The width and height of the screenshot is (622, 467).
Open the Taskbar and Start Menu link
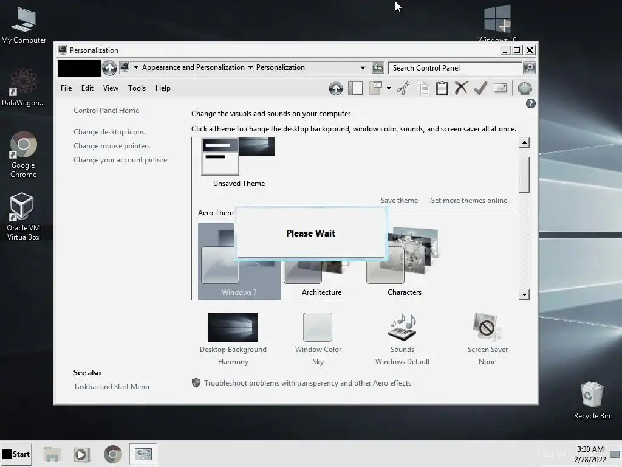point(112,386)
